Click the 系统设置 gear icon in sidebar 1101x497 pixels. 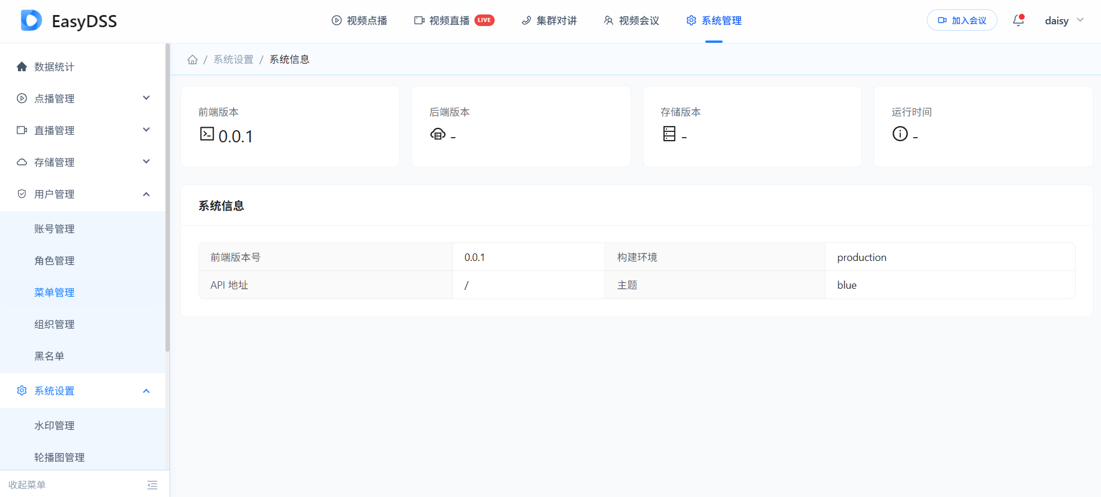22,391
